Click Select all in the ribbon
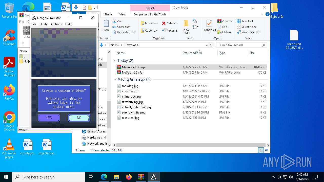 pos(245,21)
